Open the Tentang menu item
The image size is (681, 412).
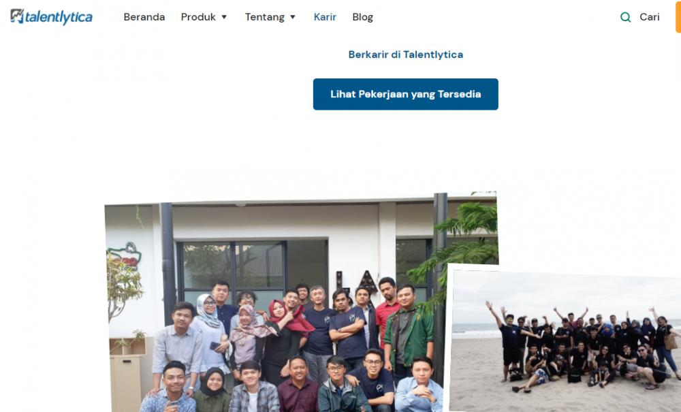coord(264,17)
